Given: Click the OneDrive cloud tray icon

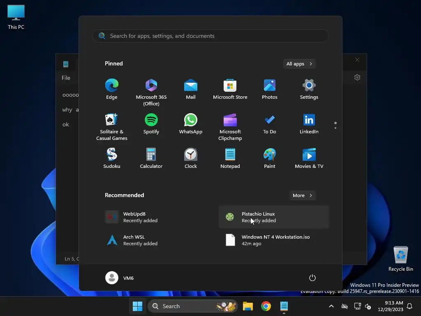Looking at the screenshot, I should [x=345, y=306].
